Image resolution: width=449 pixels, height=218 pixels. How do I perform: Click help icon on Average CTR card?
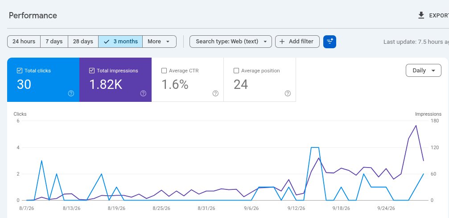click(x=216, y=93)
